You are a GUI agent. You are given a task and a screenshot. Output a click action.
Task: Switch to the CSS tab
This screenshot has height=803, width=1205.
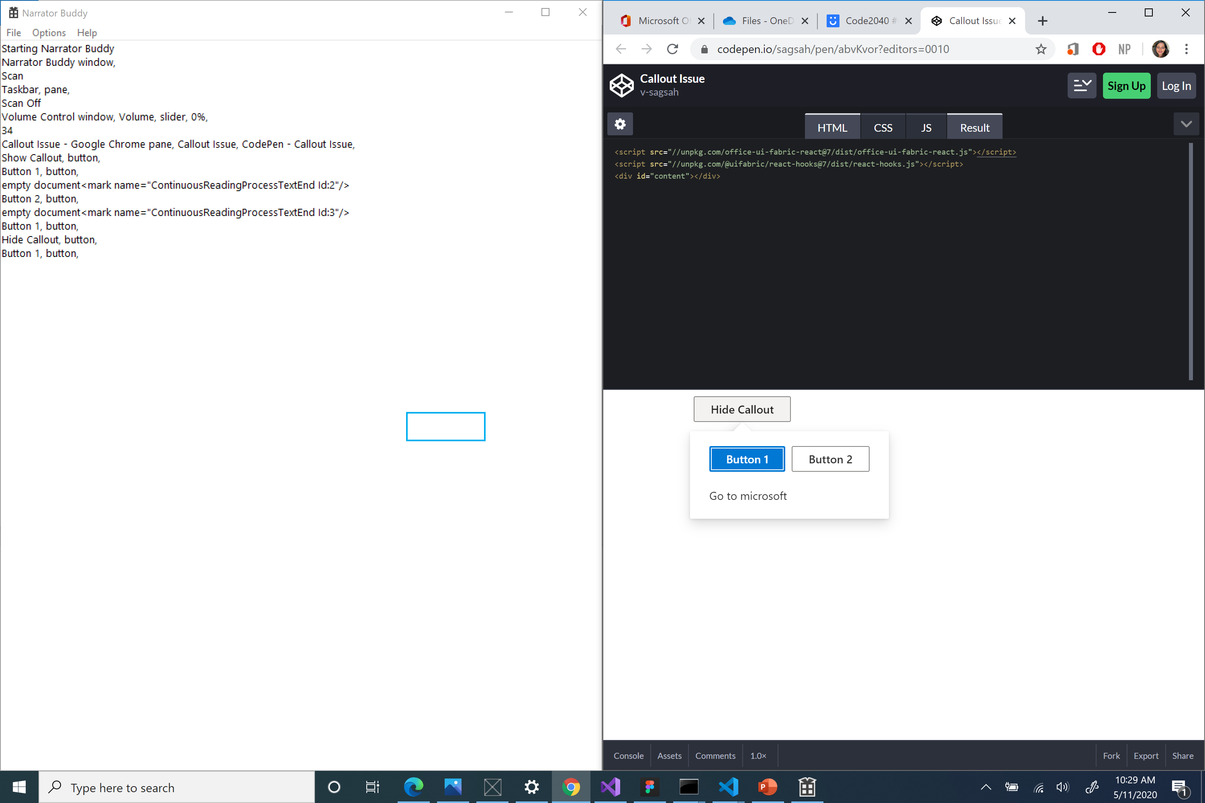(x=883, y=126)
